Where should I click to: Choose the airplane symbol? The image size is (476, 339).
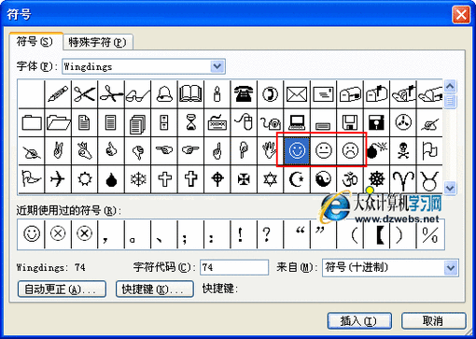pyautogui.click(x=58, y=179)
